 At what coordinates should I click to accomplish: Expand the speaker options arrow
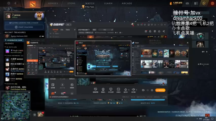(x=137, y=90)
